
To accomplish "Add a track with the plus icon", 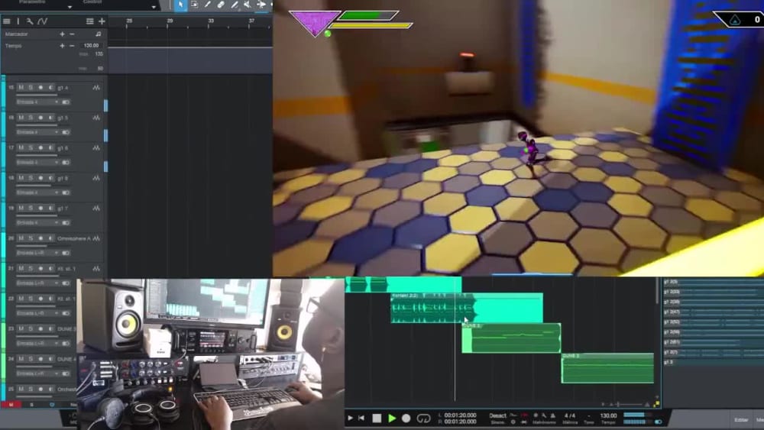I will [x=102, y=21].
